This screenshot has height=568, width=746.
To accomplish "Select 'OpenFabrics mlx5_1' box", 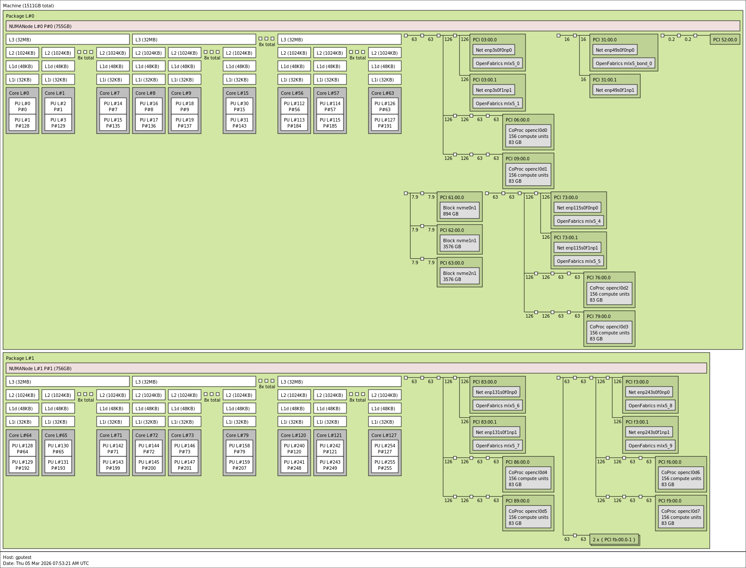I will tap(497, 103).
